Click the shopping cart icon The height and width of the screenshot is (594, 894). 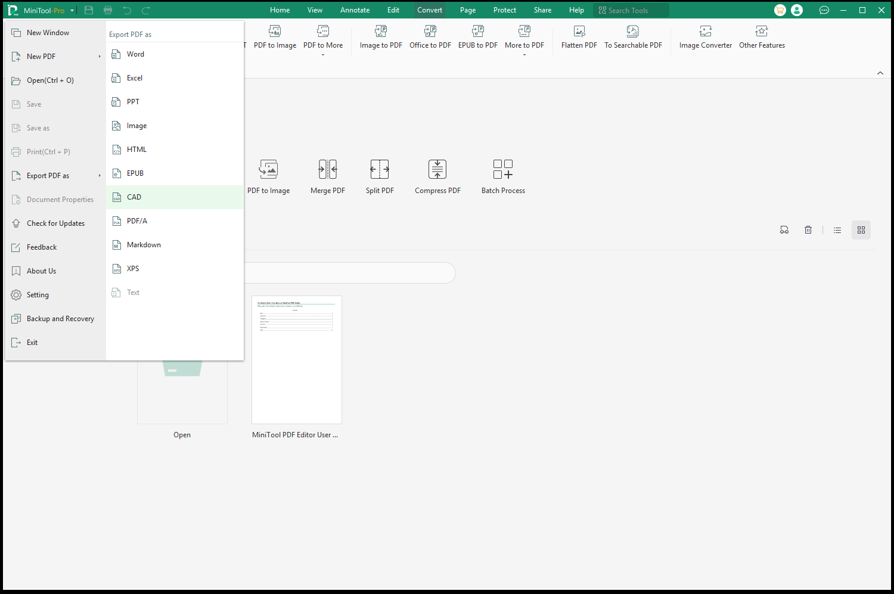(x=780, y=10)
